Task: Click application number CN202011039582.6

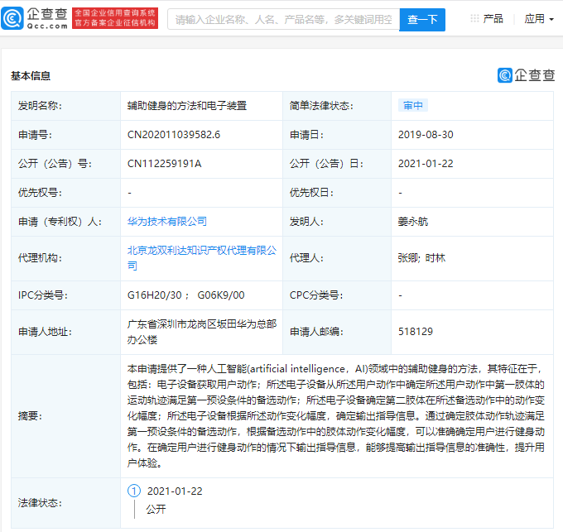Action: [174, 134]
